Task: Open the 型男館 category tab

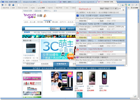Action: point(40,22)
